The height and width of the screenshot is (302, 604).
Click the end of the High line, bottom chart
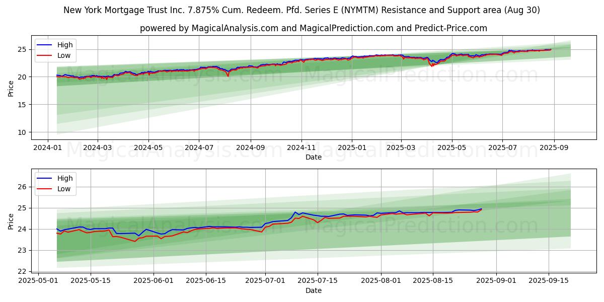[x=481, y=209]
